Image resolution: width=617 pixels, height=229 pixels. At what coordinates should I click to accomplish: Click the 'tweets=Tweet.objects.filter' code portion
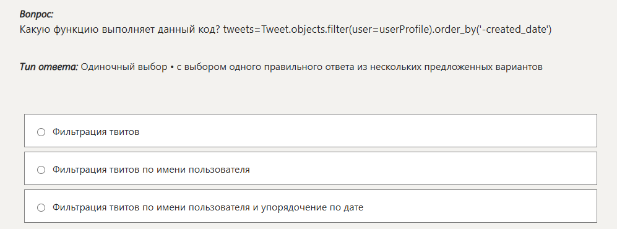(286, 30)
